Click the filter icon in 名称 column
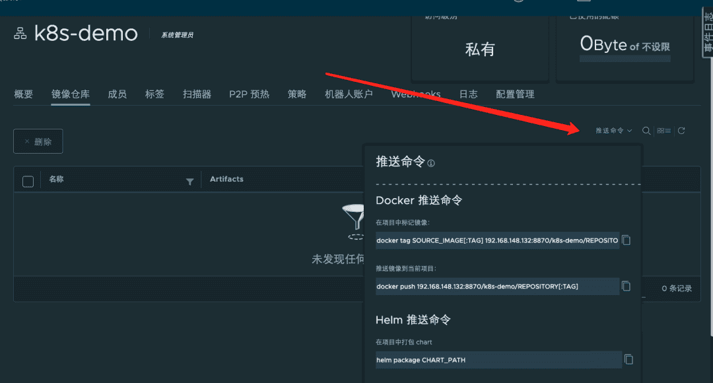Viewport: 713px width, 383px height. 190,182
